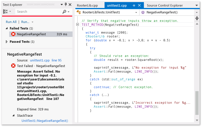Viewport: 202px width, 127px height.
Task: Open the NegativeRangeTest() member dropdown
Action: pos(196,12)
